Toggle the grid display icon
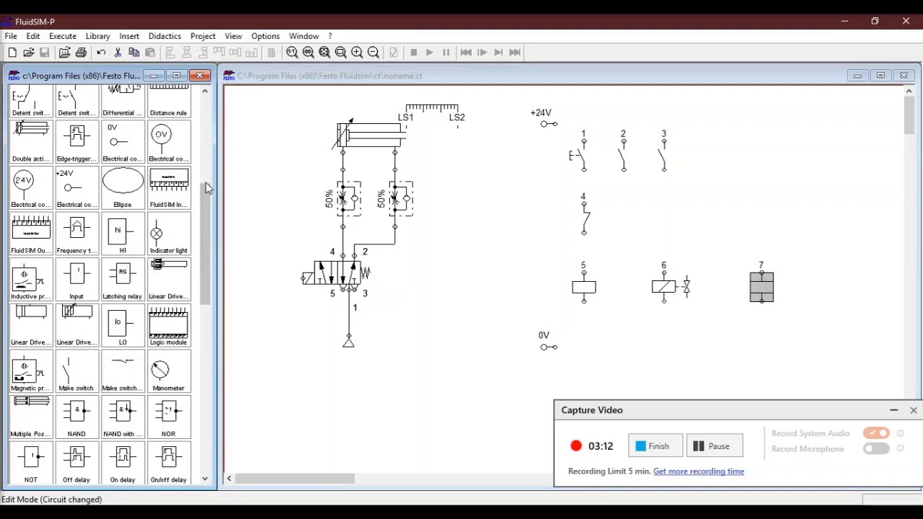The image size is (923, 519). (271, 53)
